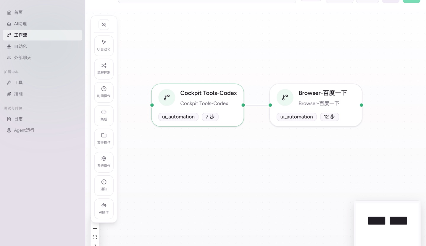The width and height of the screenshot is (426, 246).
Task: Open the 系统操作 node category
Action: pyautogui.click(x=104, y=162)
